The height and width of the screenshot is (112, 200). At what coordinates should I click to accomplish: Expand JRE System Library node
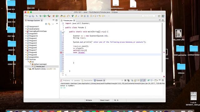pyautogui.click(x=28, y=69)
